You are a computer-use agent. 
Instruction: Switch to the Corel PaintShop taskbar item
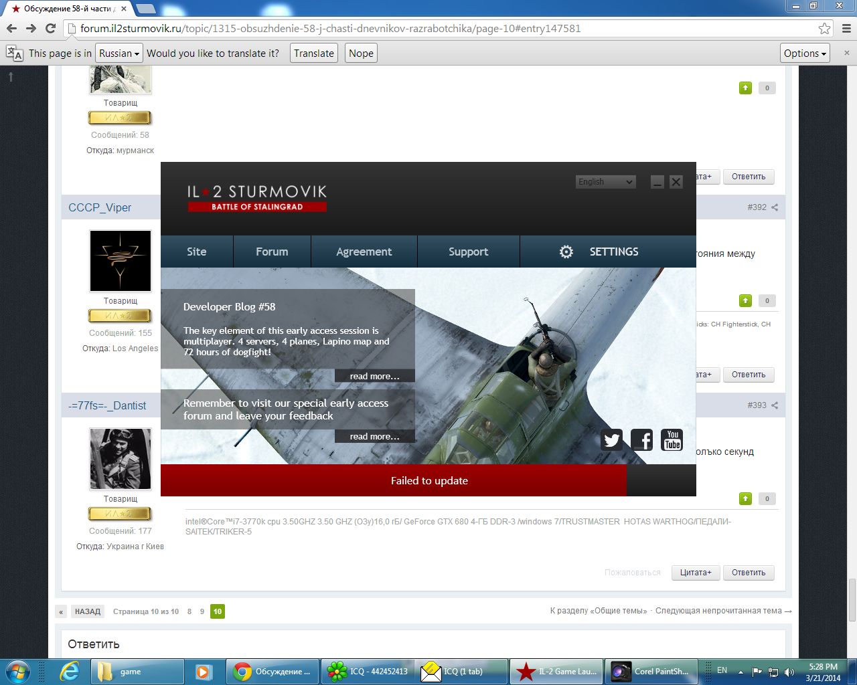pos(651,671)
